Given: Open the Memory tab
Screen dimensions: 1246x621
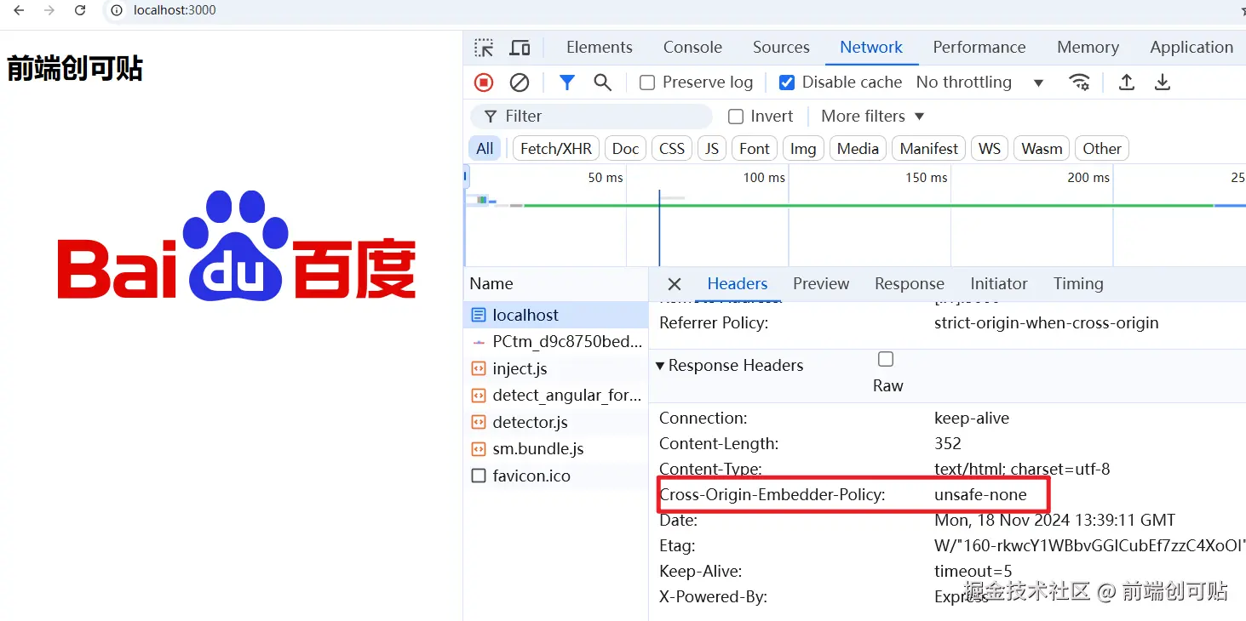Looking at the screenshot, I should (1088, 48).
